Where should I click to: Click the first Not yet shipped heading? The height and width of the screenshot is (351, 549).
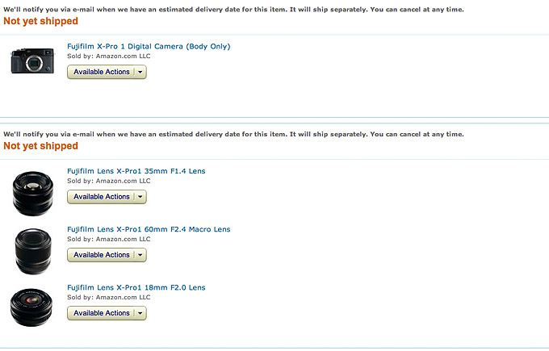40,21
